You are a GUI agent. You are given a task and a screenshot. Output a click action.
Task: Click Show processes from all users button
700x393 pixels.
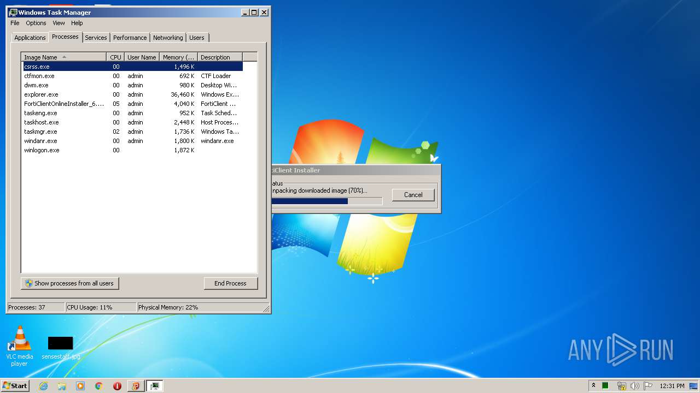point(69,283)
